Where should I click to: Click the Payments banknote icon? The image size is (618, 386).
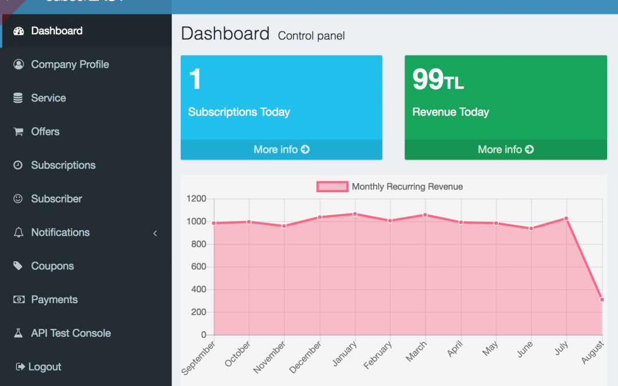pos(19,299)
